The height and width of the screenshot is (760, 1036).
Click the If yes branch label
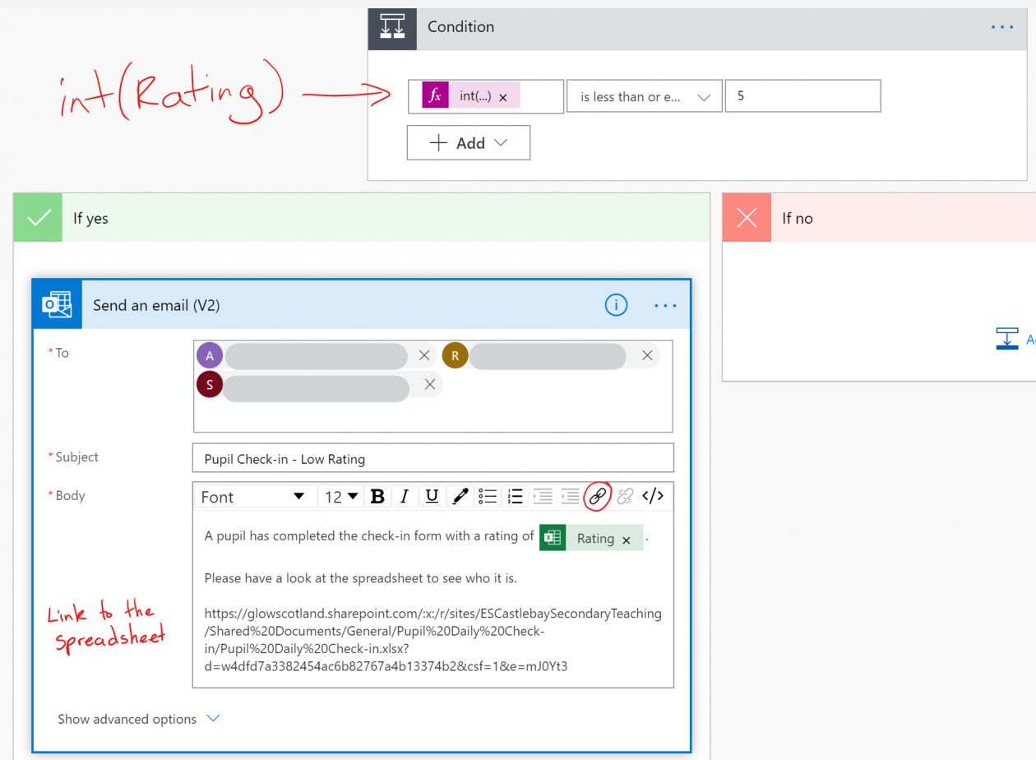tap(90, 219)
